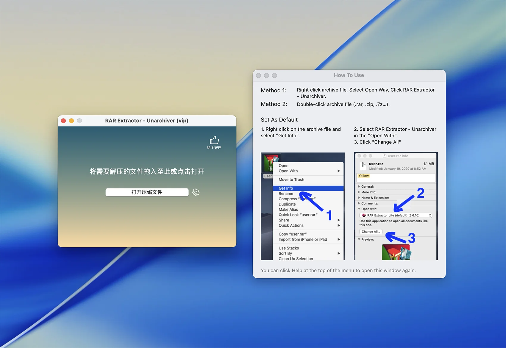Click the user.rar file icon thumbnail
The height and width of the screenshot is (348, 506).
(271, 163)
